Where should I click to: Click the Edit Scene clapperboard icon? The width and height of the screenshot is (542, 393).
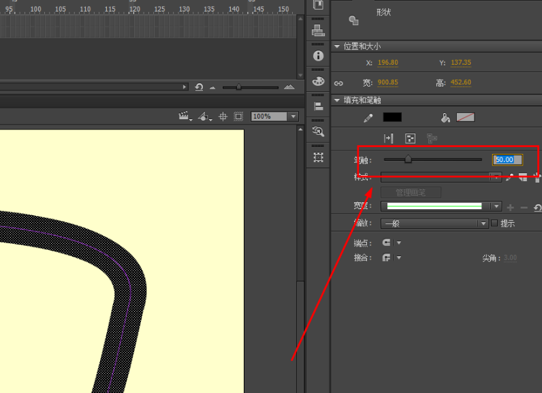tap(185, 116)
